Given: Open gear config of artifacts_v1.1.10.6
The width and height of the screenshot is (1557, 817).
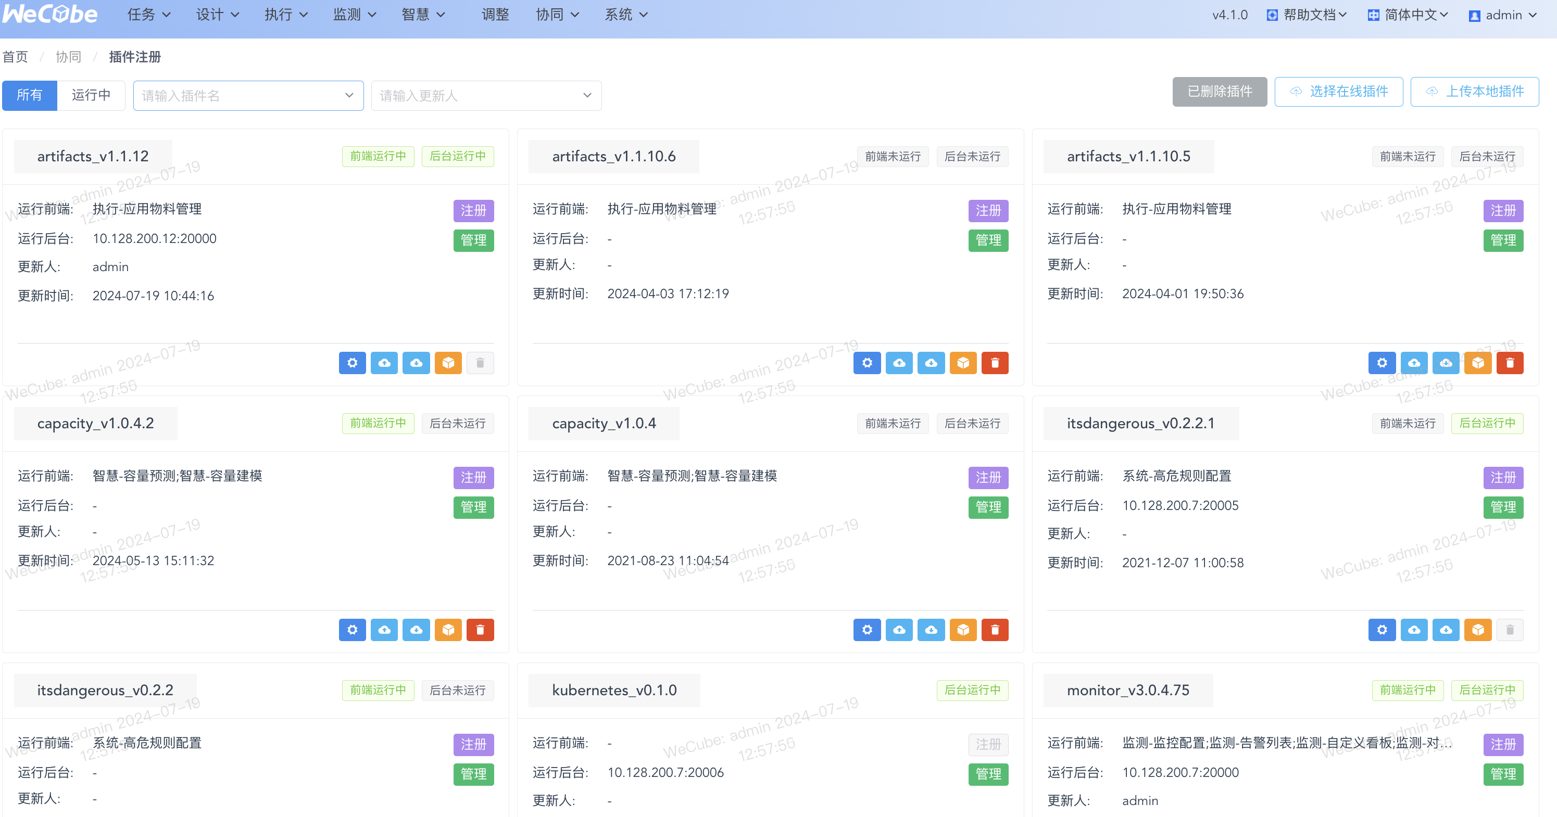Looking at the screenshot, I should [868, 363].
